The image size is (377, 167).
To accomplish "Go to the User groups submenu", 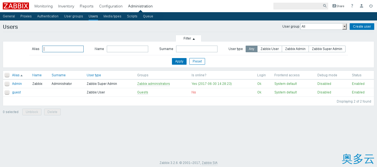I will (x=73, y=16).
